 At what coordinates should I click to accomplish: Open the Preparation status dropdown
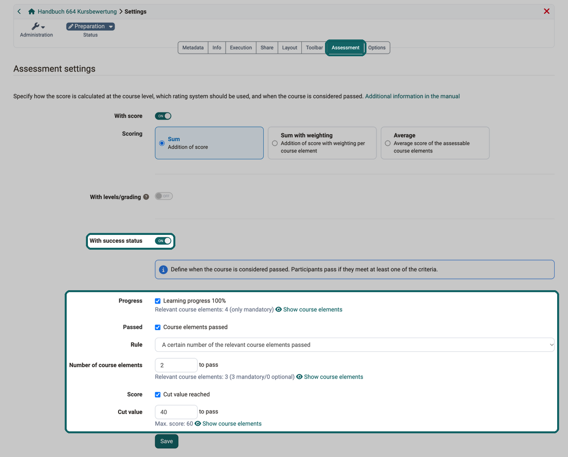(x=90, y=27)
